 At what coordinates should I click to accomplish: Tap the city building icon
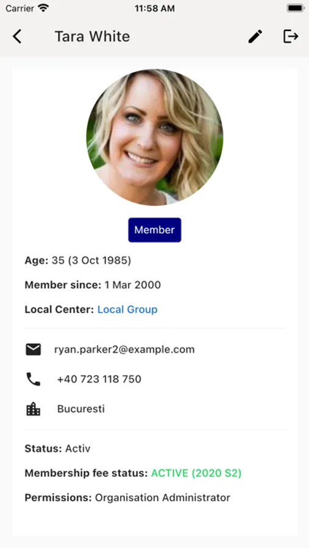click(34, 409)
